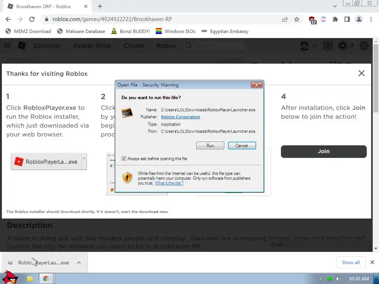Close the Security Warning dialog with X

(256, 85)
